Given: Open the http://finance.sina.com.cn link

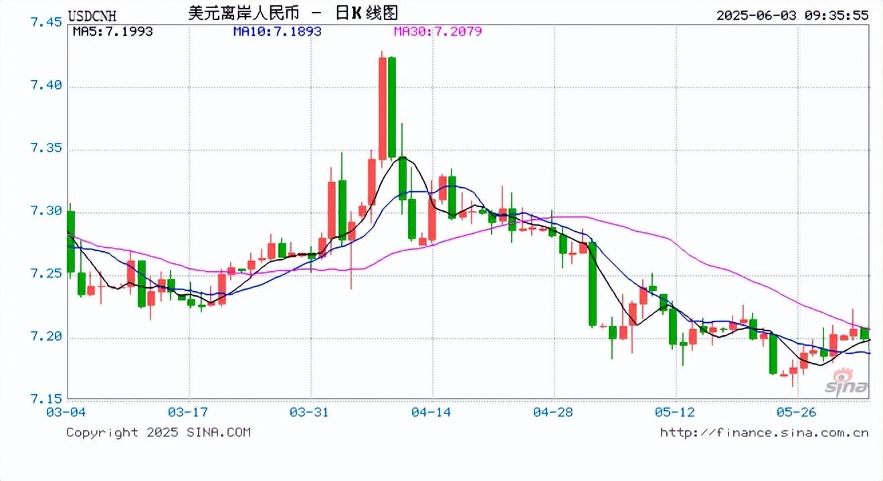Looking at the screenshot, I should (765, 433).
